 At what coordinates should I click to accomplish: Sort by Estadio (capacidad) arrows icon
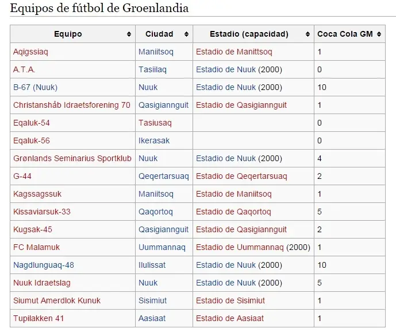(306, 34)
